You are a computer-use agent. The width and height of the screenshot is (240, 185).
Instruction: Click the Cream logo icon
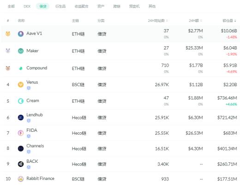[x=21, y=101]
